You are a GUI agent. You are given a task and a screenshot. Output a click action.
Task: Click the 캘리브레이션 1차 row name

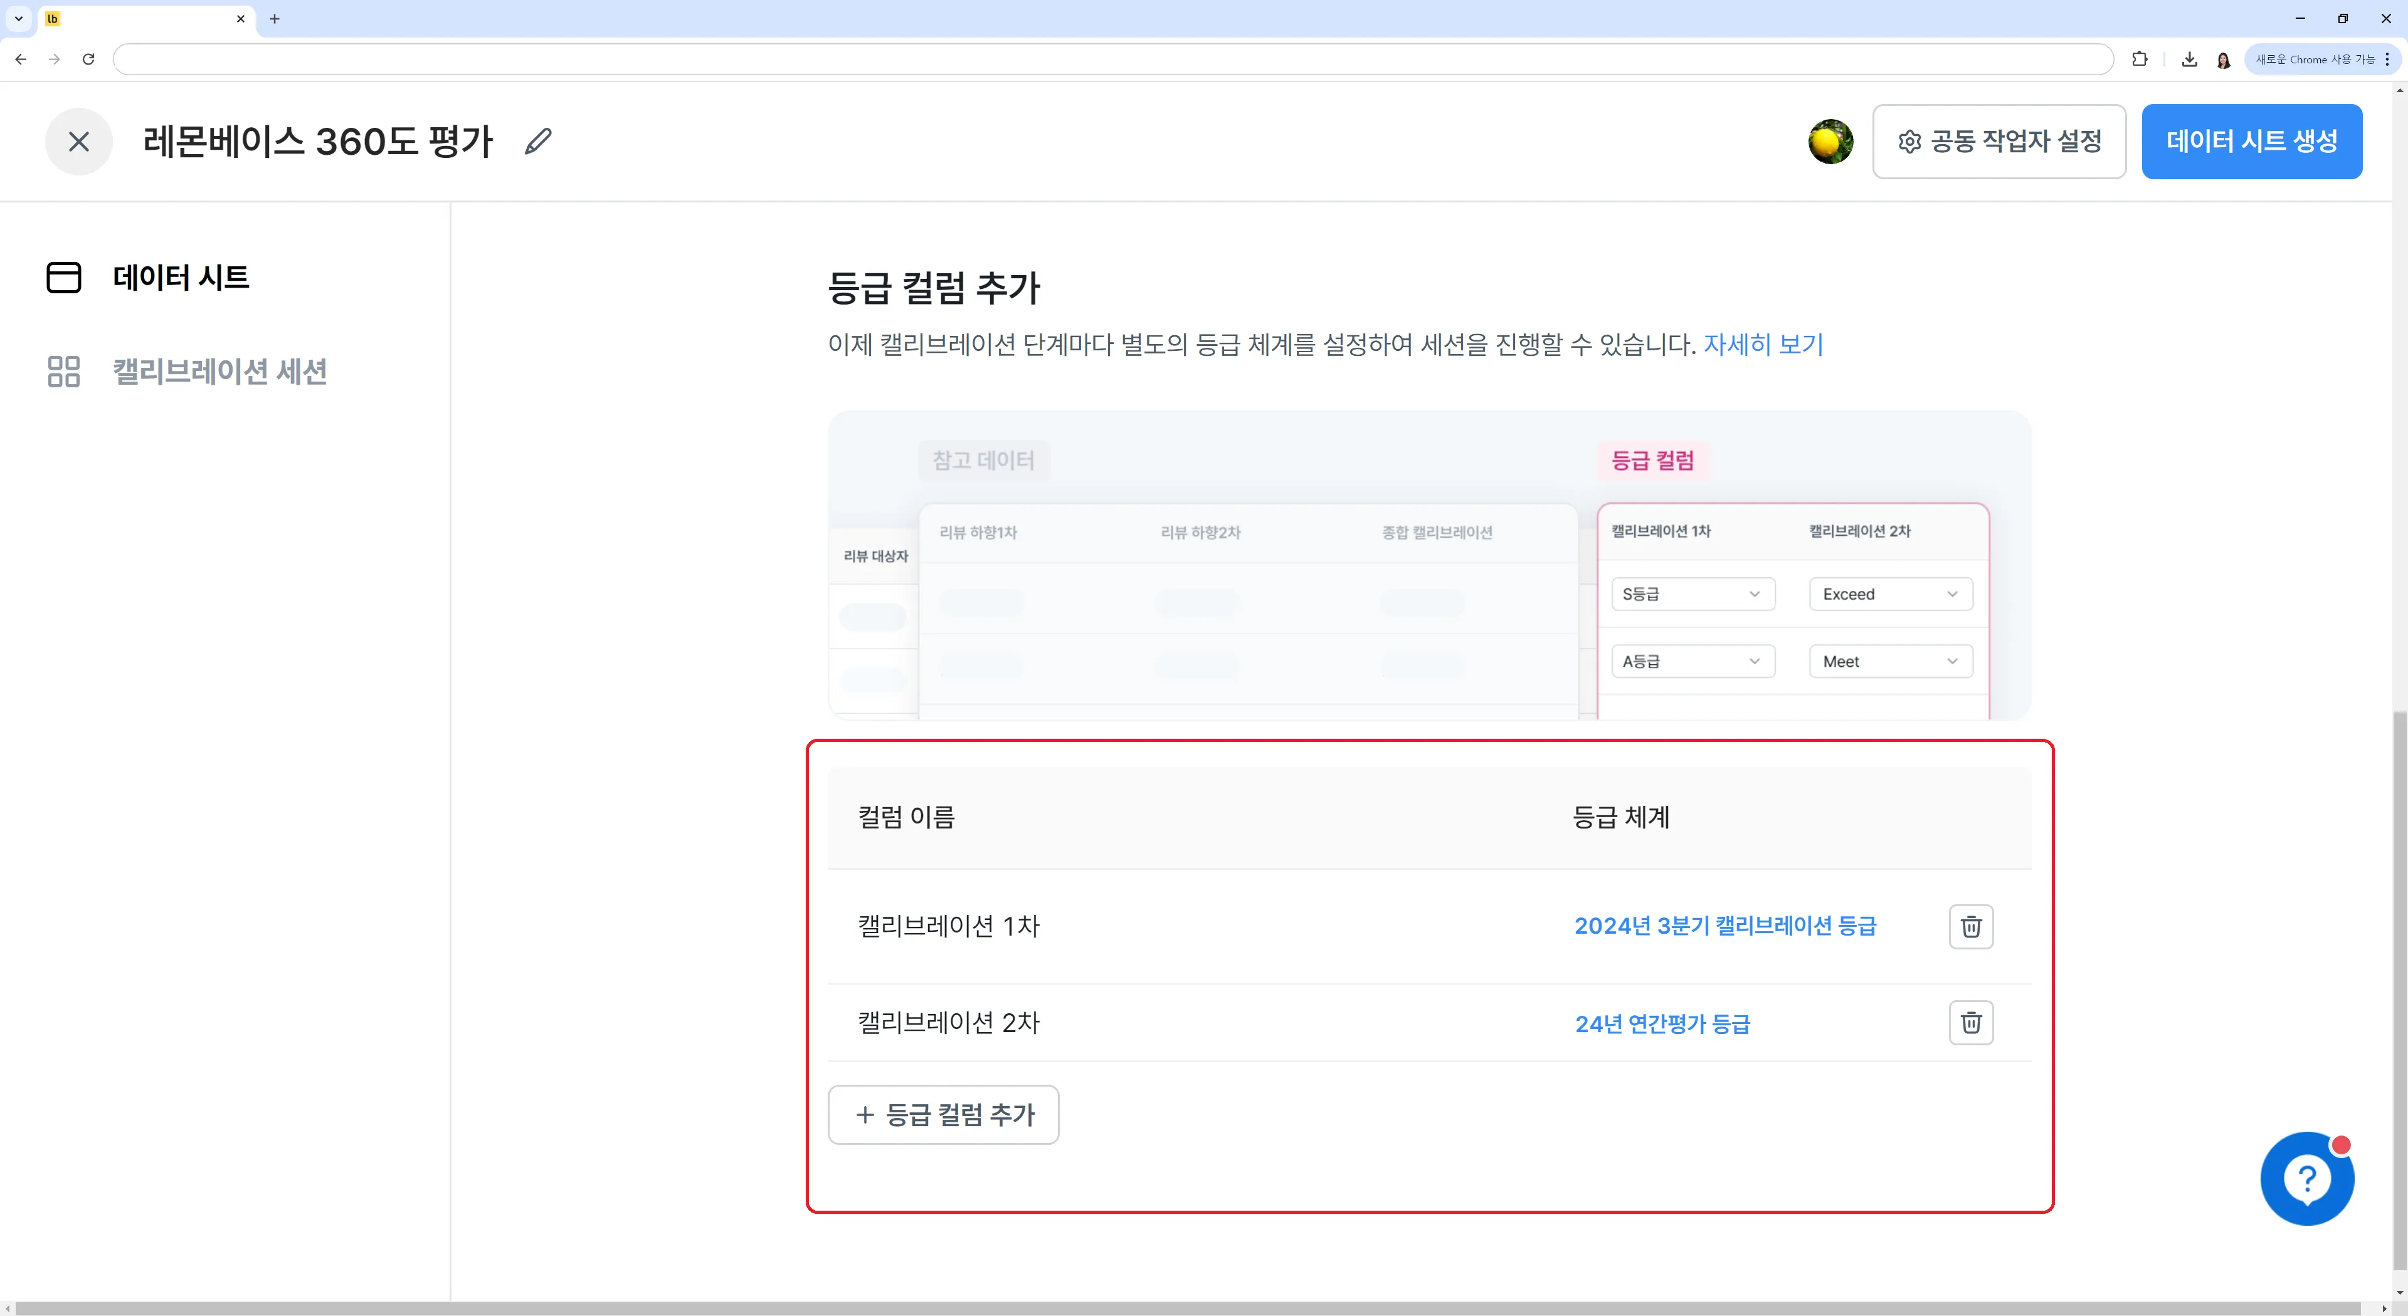(x=949, y=926)
